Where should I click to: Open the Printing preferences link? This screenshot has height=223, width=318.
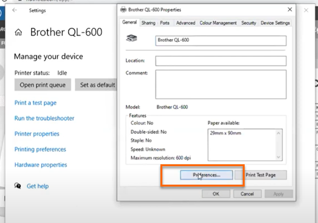pyautogui.click(x=40, y=149)
